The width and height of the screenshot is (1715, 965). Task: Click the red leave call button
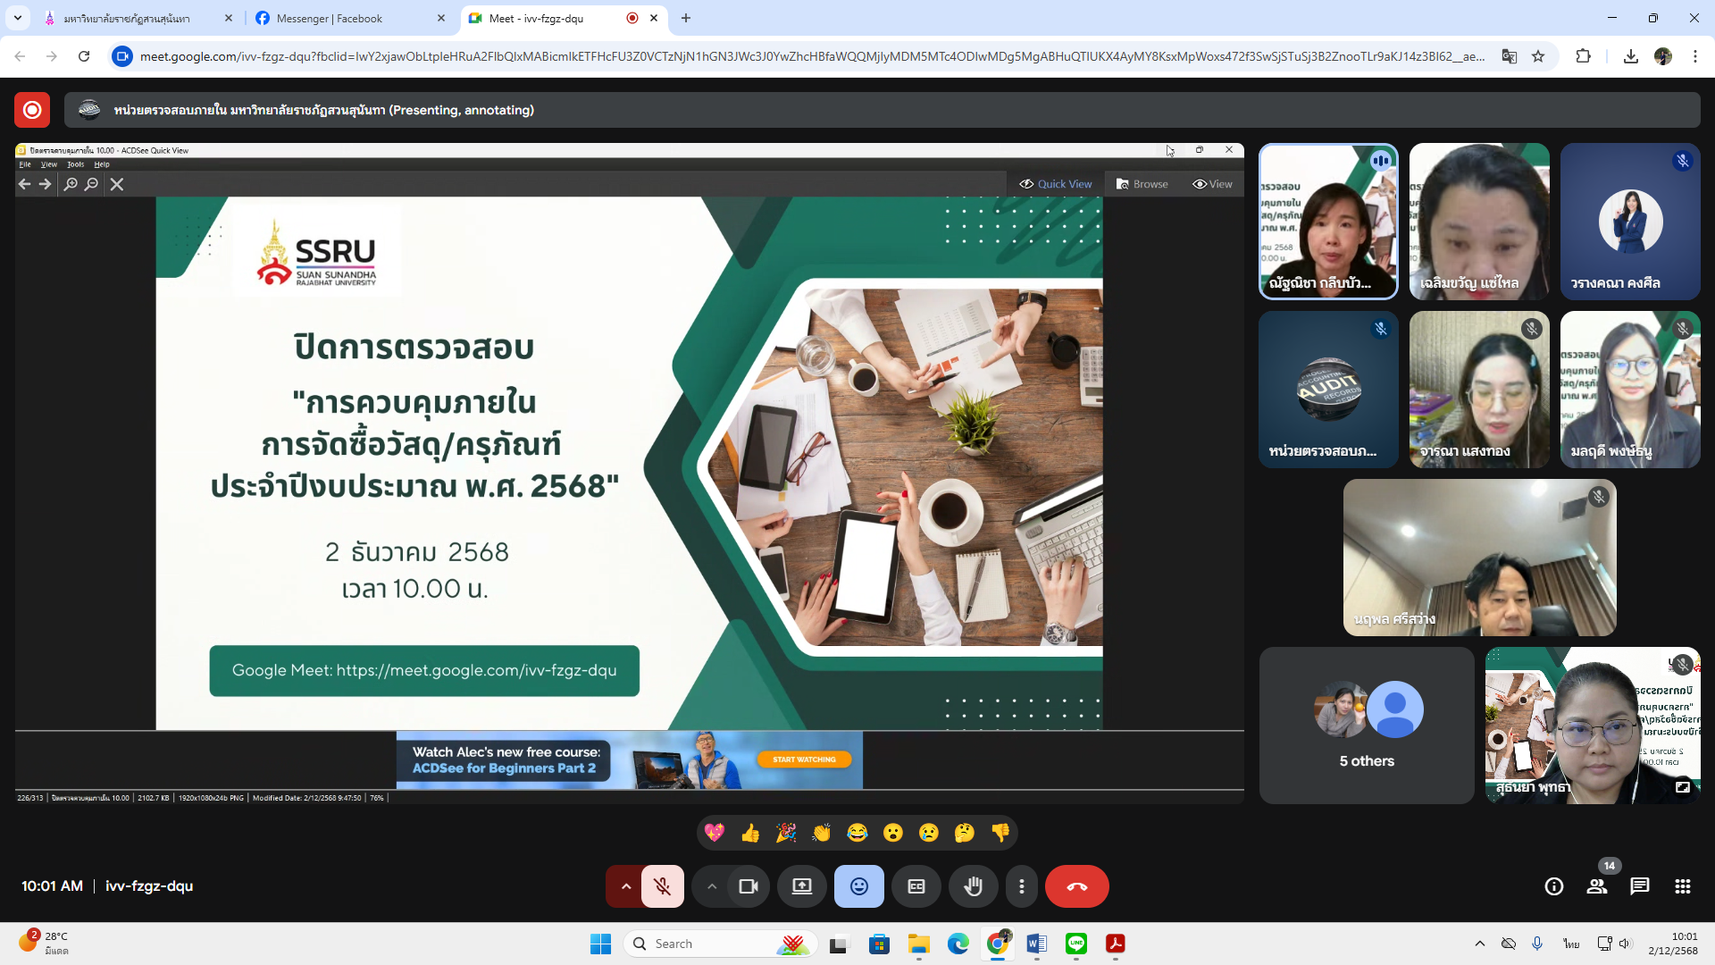click(1076, 886)
